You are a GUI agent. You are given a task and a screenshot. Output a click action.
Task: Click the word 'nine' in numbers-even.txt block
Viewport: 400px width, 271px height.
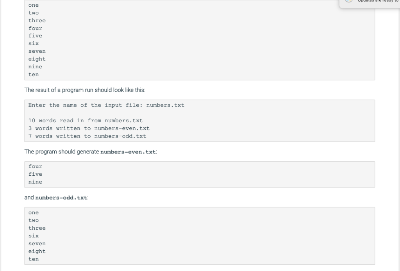click(35, 182)
